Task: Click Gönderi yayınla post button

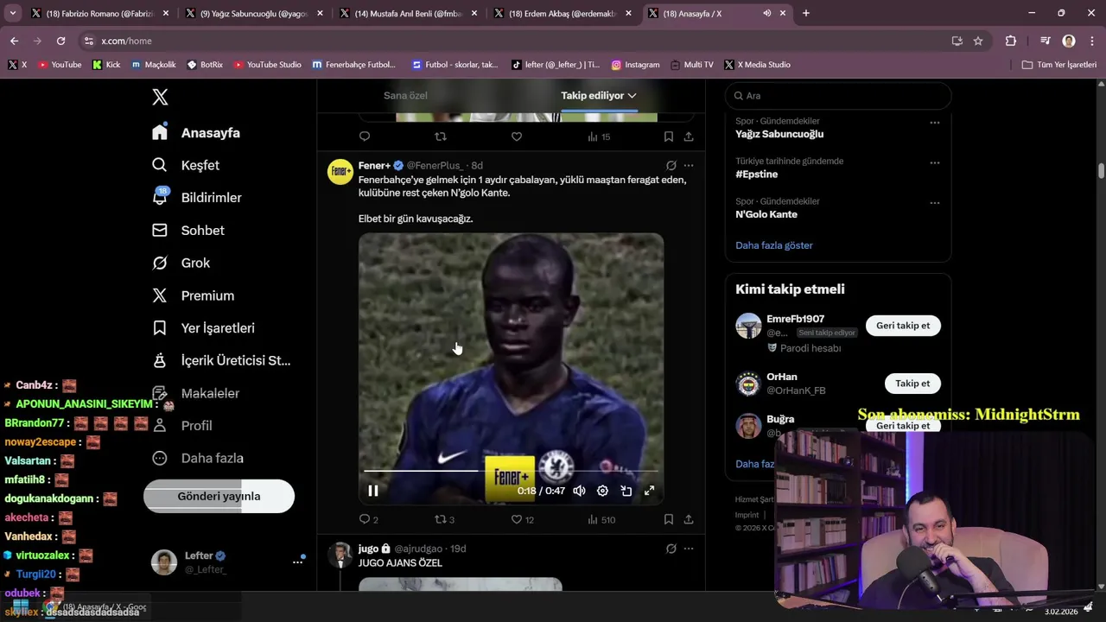Action: point(219,497)
